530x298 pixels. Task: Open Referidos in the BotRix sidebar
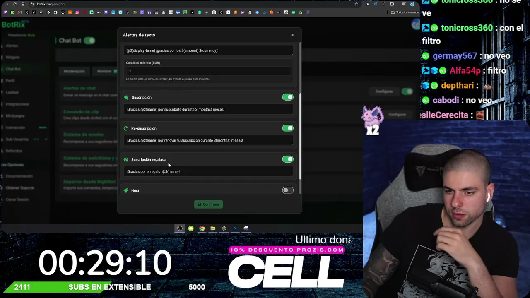pyautogui.click(x=14, y=151)
